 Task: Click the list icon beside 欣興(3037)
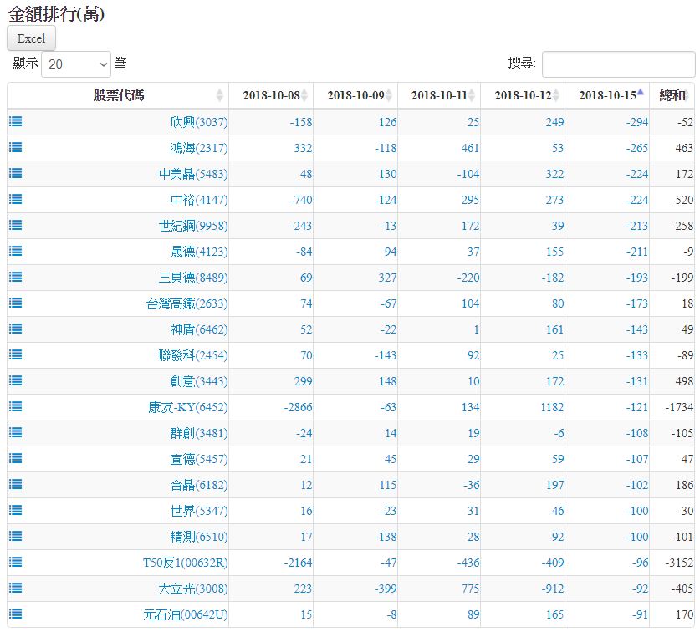[16, 121]
